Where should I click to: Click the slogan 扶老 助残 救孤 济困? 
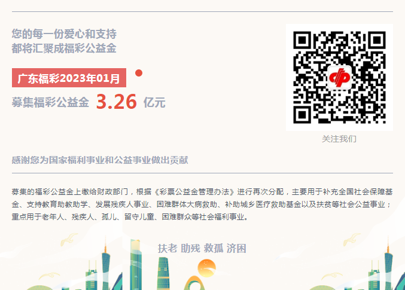coord(202,248)
